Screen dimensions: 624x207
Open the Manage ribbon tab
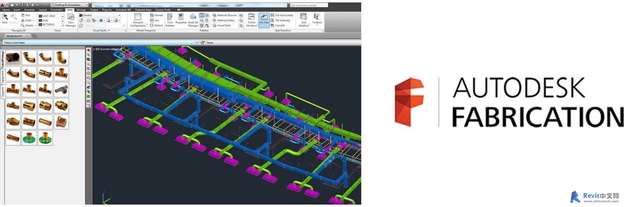[81, 9]
